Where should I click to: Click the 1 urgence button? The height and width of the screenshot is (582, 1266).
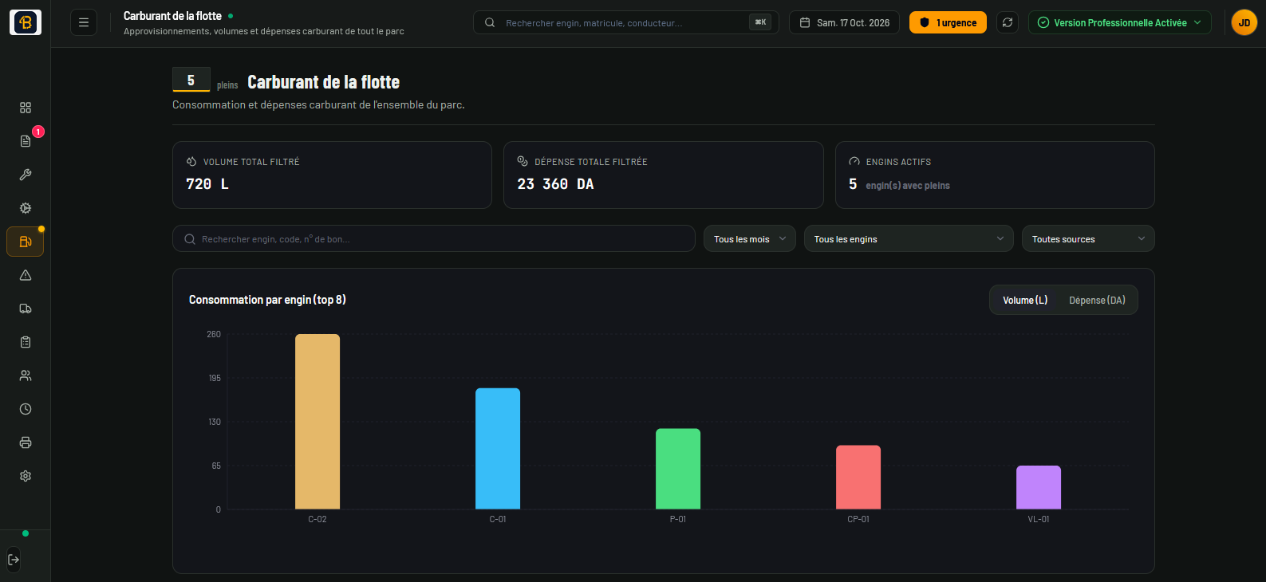point(948,22)
